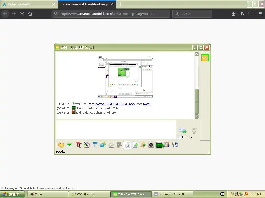
Task: Open a new browser tab
Action: (x=121, y=4)
